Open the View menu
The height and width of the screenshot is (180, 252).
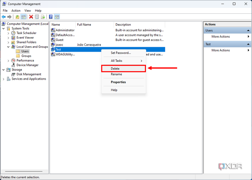point(27,11)
